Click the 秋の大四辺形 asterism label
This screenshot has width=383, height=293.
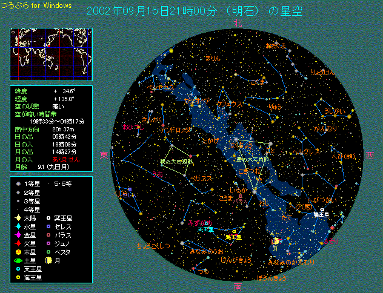pos(176,162)
